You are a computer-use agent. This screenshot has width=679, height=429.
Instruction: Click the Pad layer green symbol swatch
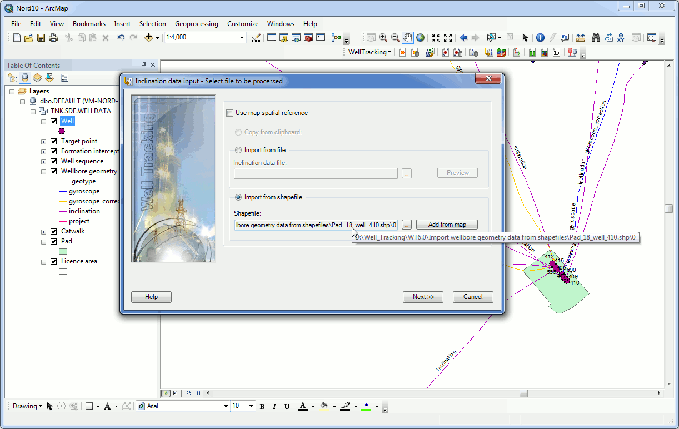click(x=63, y=251)
